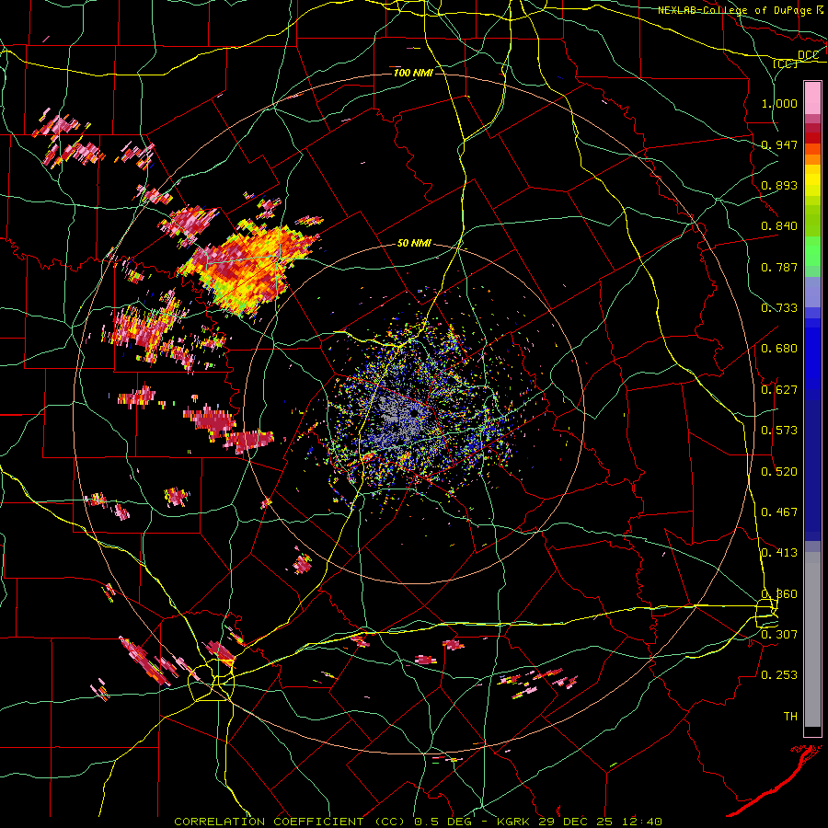The width and height of the screenshot is (828, 828).
Task: Click "CORRELATION COEFFICIENT (CC)" in the bottom caption
Action: pyautogui.click(x=289, y=822)
